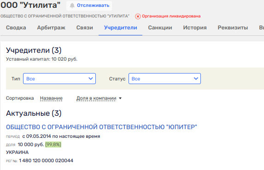The width and height of the screenshot is (264, 170).
Task: Click the registration number 1 480 120 0000 020044
Action: (x=46, y=161)
